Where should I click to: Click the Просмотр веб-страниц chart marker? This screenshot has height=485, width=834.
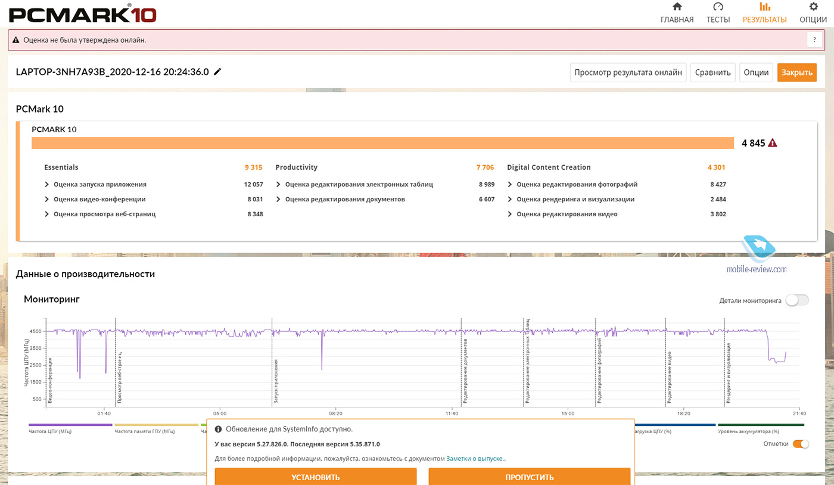(x=120, y=378)
